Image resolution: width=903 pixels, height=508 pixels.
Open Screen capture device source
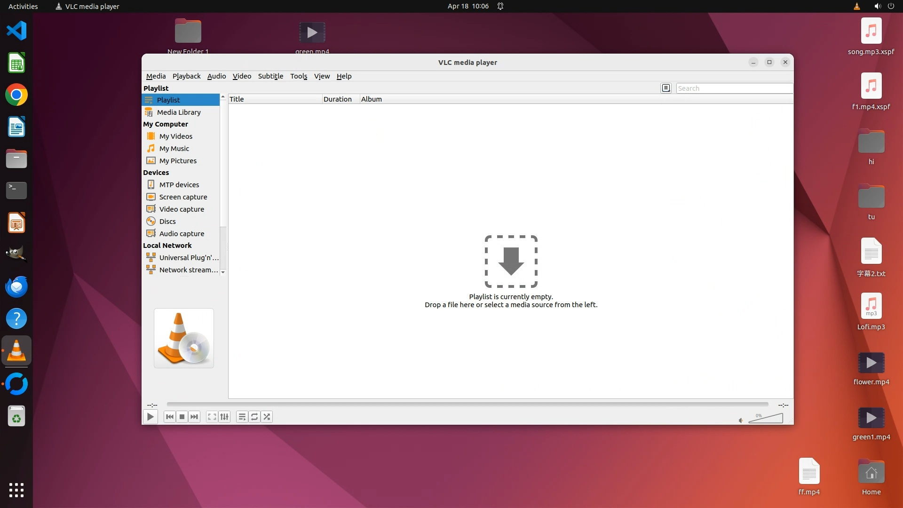click(183, 197)
